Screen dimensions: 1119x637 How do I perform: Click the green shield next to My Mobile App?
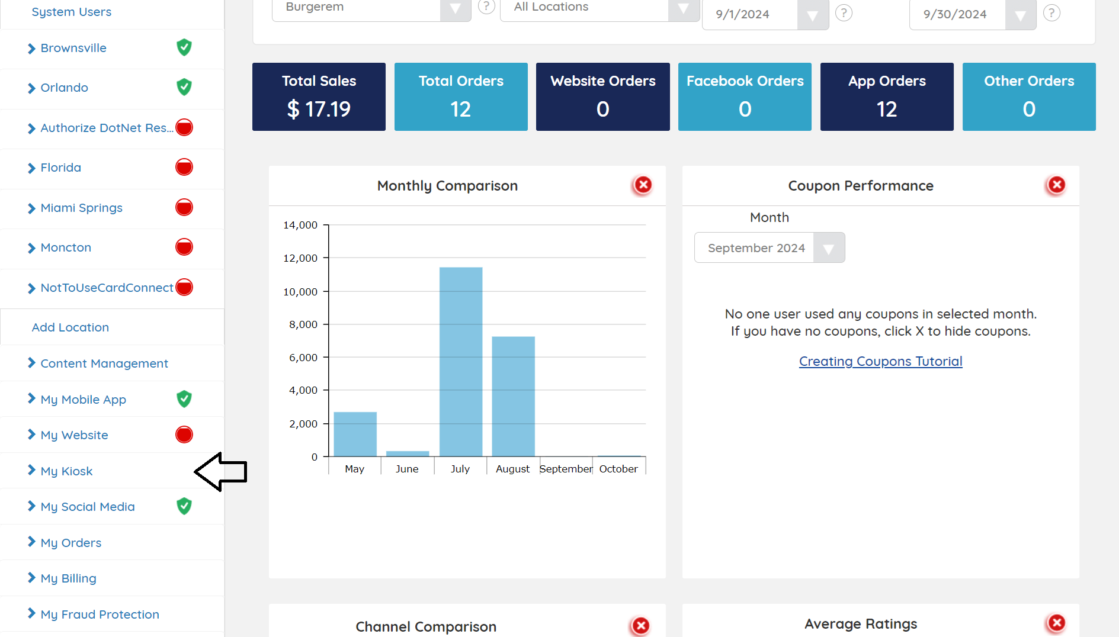pyautogui.click(x=184, y=399)
